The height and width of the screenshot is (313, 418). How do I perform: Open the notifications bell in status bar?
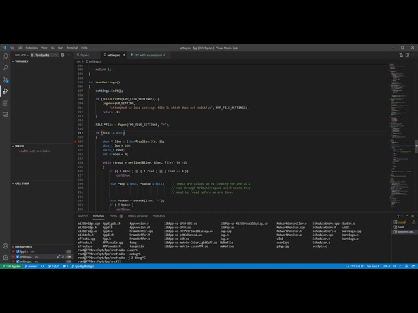point(413,266)
